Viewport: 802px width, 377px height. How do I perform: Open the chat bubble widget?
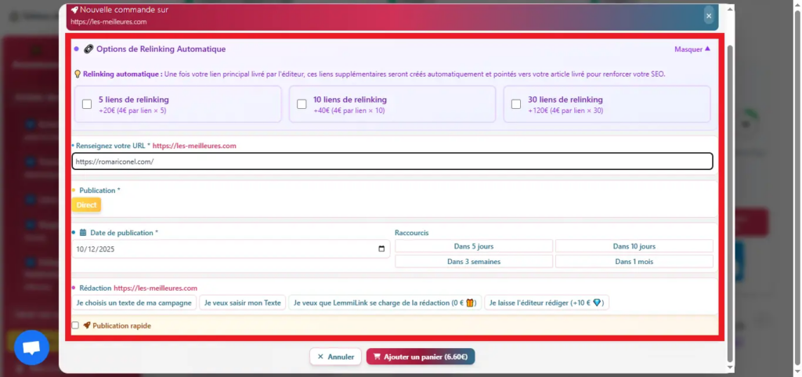click(31, 347)
